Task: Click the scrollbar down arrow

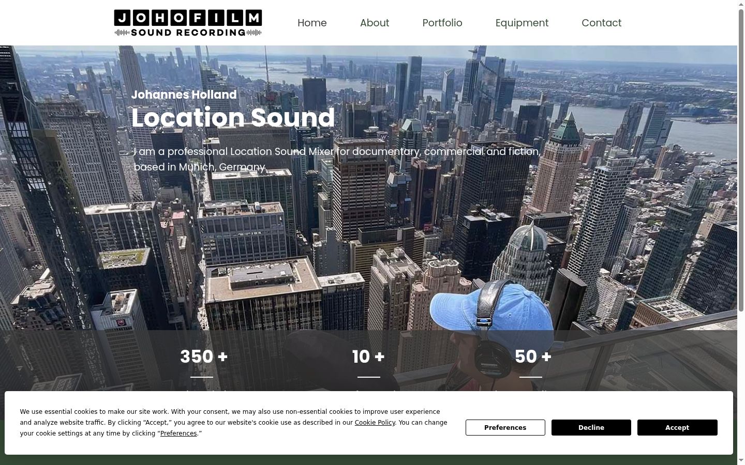Action: click(x=741, y=460)
